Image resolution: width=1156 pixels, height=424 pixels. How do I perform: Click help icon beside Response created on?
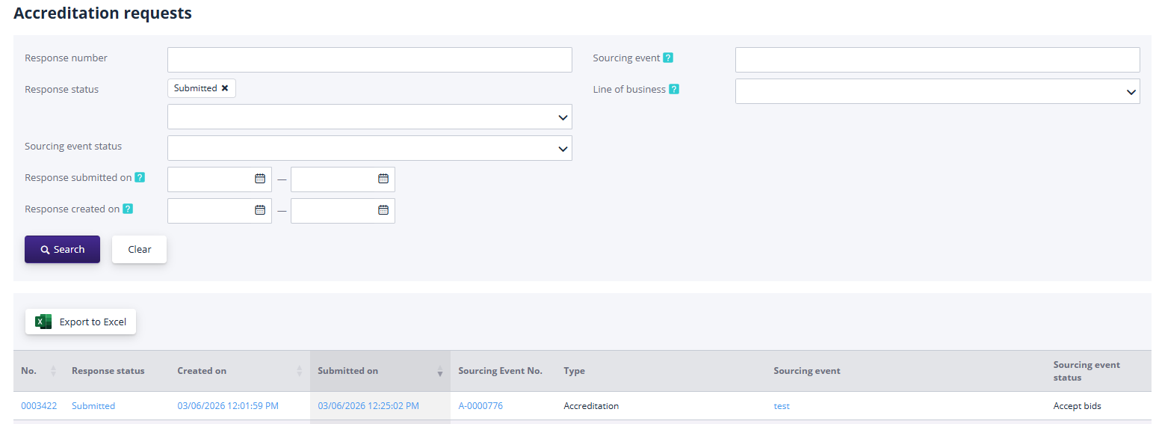(128, 209)
